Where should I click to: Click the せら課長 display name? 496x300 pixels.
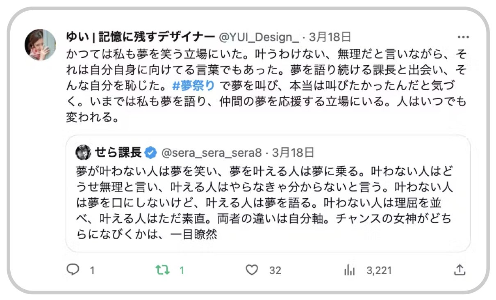pos(118,153)
